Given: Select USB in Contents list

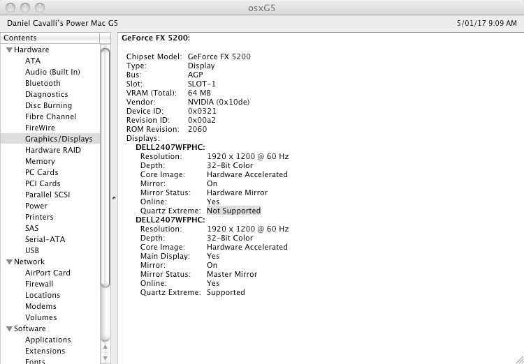Looking at the screenshot, I should 31,250.
